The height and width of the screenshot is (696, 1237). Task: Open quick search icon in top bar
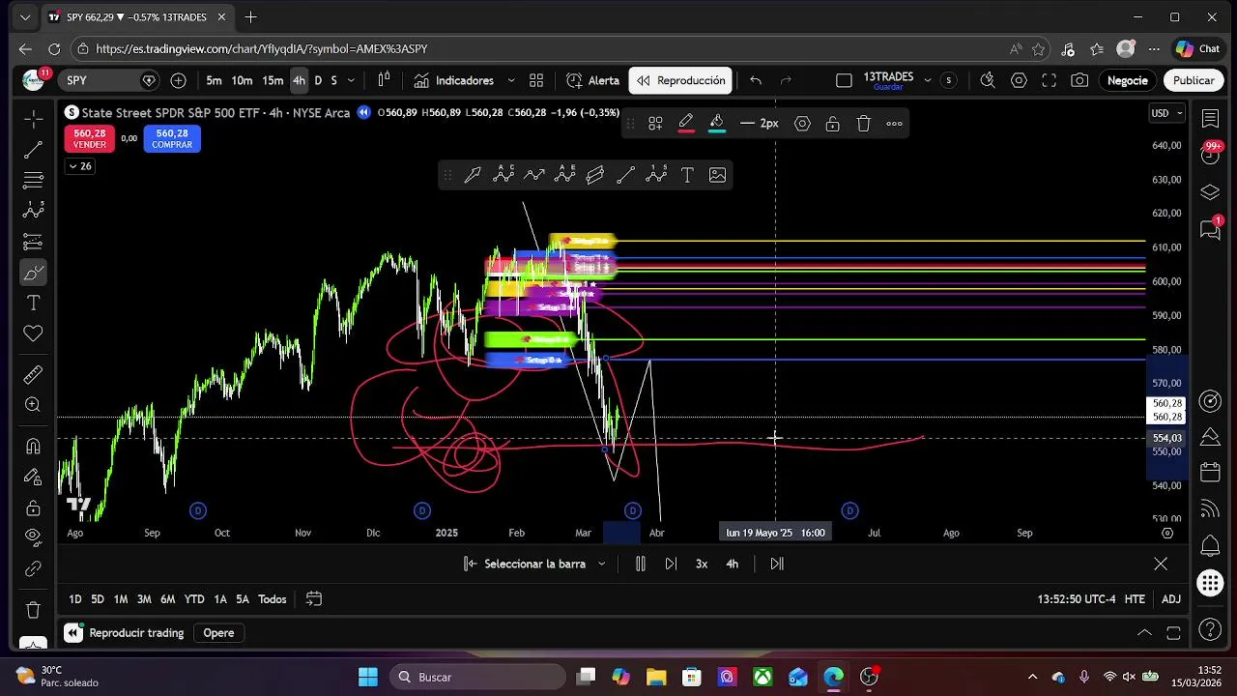coord(988,80)
